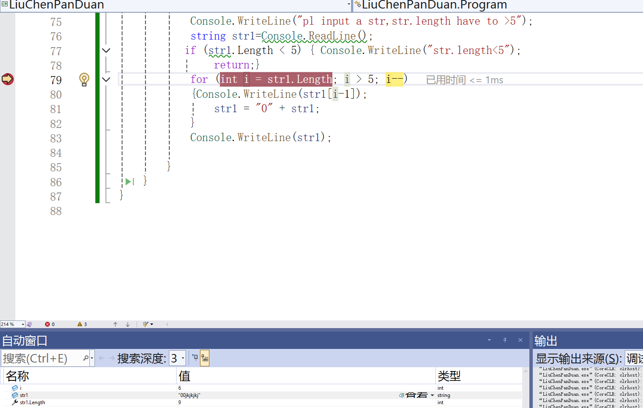Show the errors count indicator
The height and width of the screenshot is (408, 643).
point(50,324)
